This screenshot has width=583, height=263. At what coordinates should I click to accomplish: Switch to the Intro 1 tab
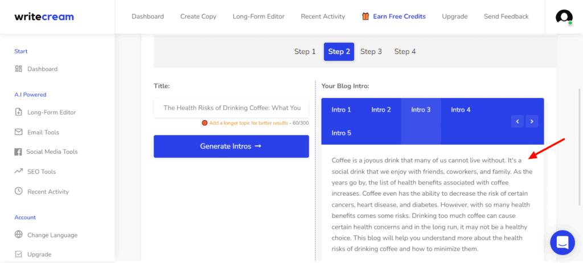point(341,110)
